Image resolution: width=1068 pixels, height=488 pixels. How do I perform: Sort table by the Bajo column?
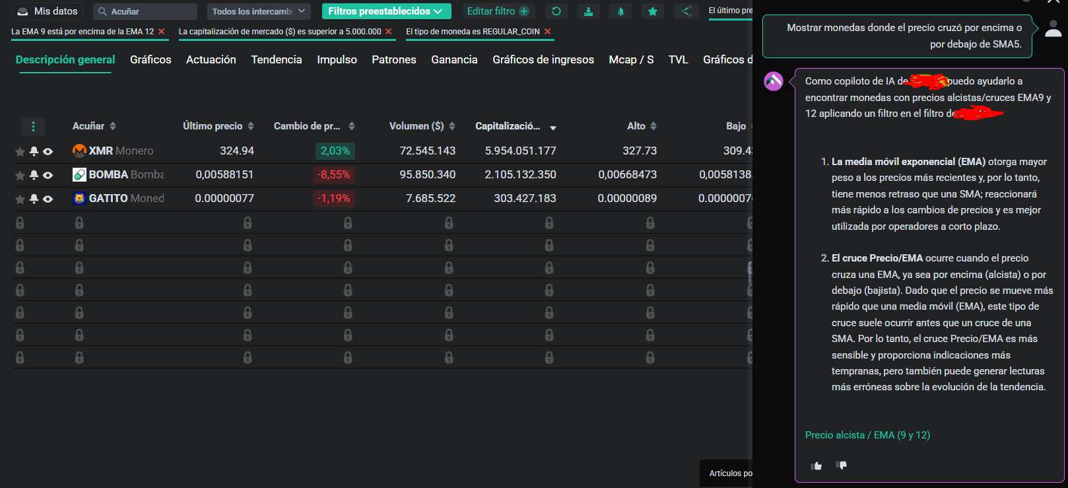738,126
